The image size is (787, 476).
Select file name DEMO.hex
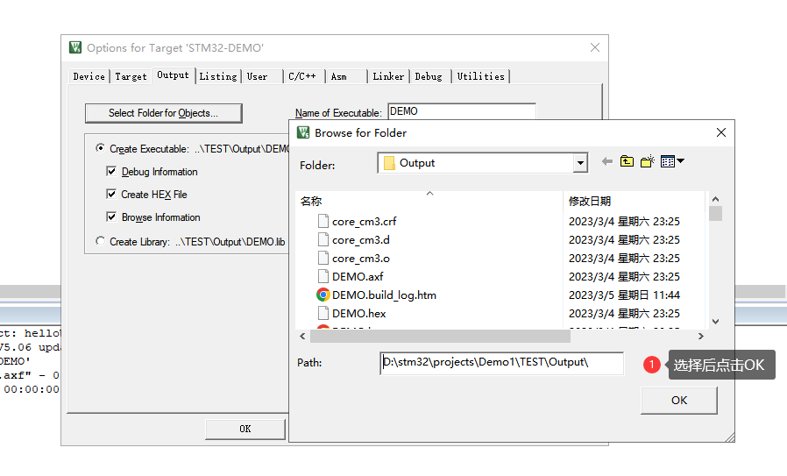click(x=358, y=313)
